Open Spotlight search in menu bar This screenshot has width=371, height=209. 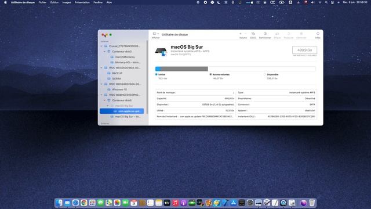click(x=326, y=2)
